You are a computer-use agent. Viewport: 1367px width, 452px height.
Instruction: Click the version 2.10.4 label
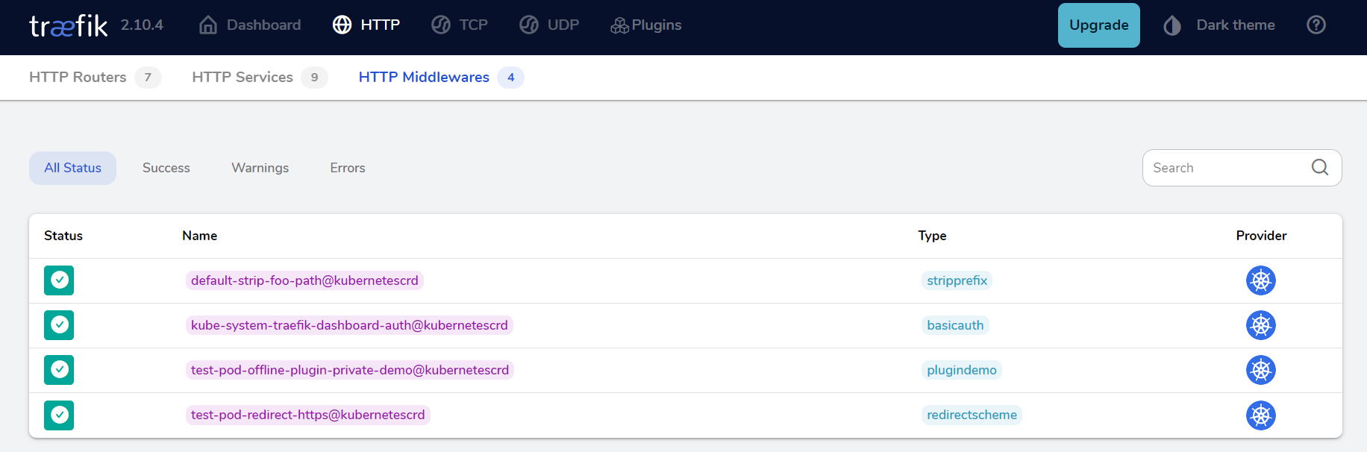142,25
